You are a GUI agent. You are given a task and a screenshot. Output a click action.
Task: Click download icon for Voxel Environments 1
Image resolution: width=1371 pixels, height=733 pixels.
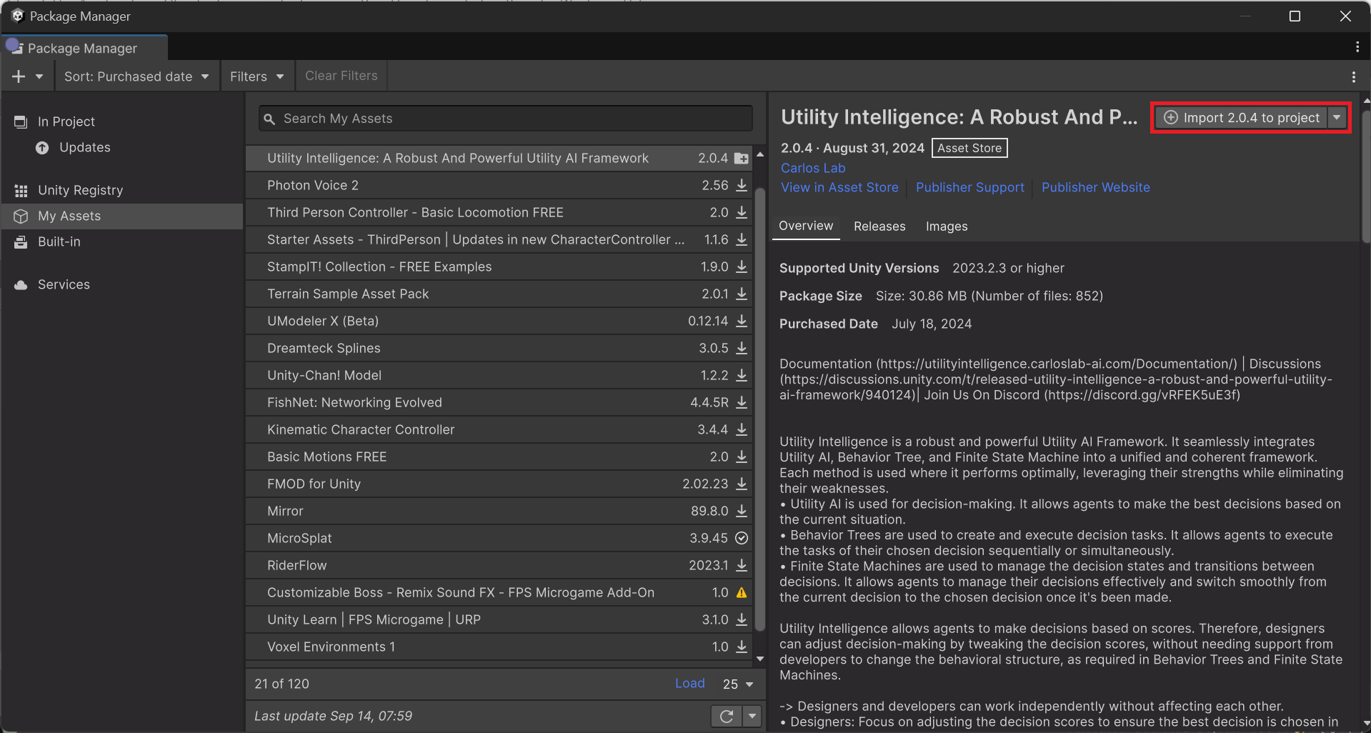click(x=742, y=647)
